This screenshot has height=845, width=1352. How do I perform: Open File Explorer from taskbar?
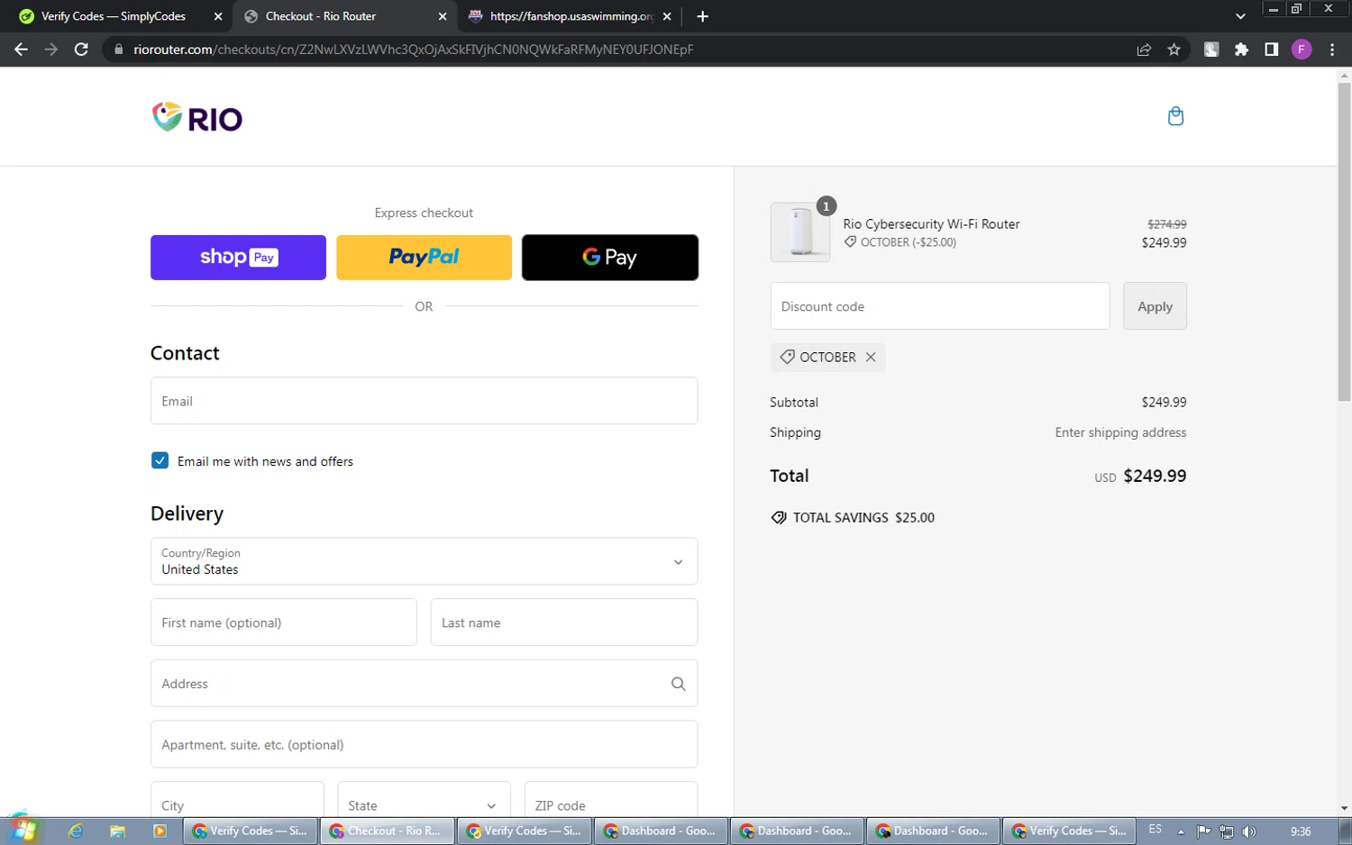pyautogui.click(x=117, y=831)
